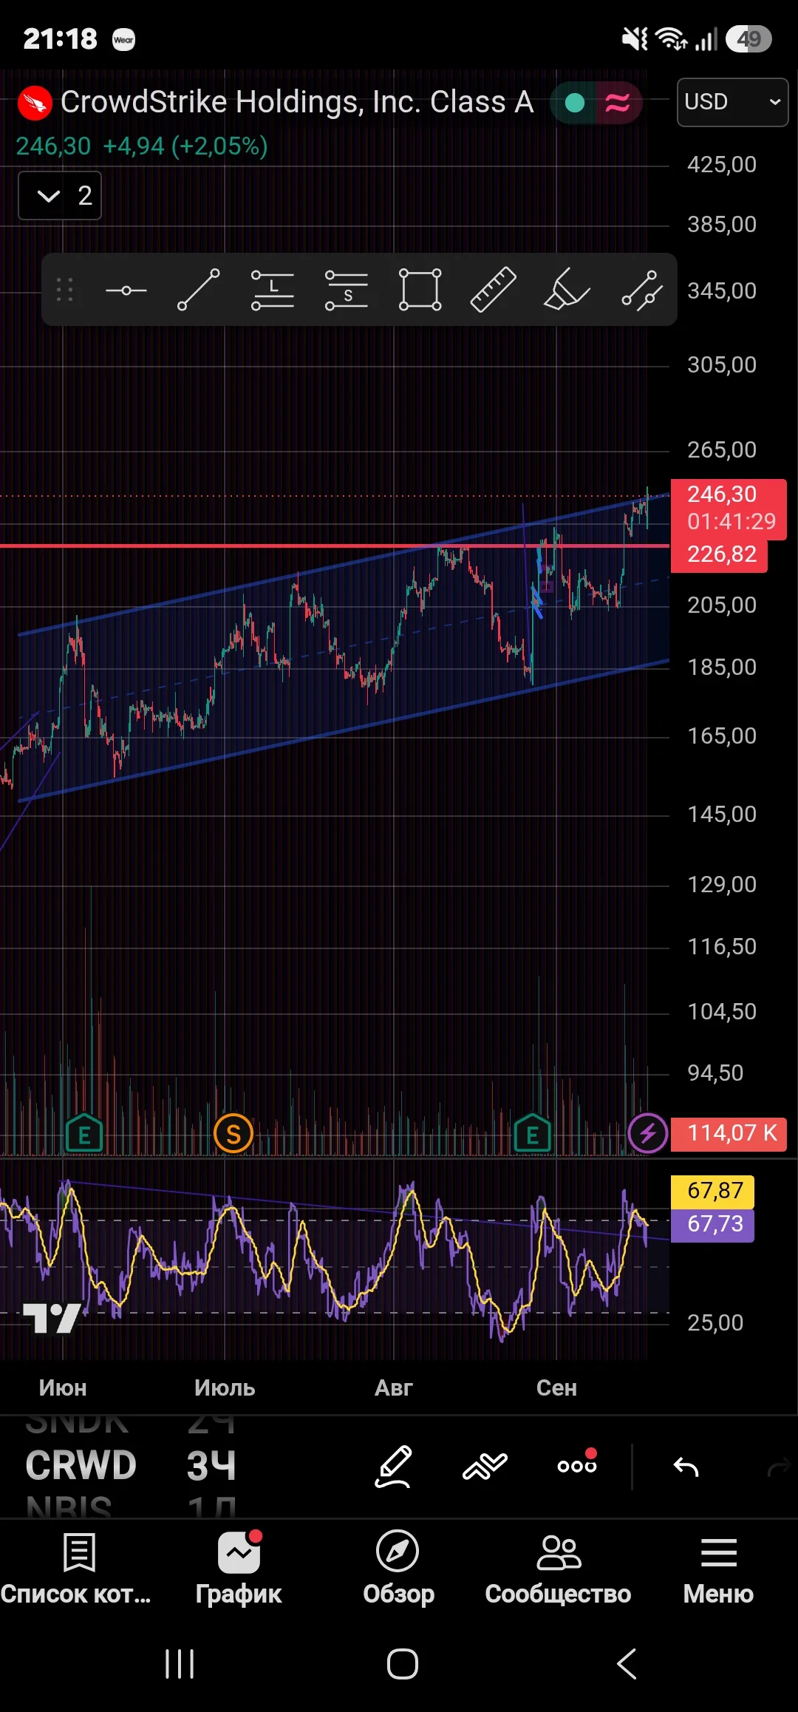Viewport: 798px width, 1712px height.
Task: Open the 3Ч timeframe picker
Action: point(211,1466)
